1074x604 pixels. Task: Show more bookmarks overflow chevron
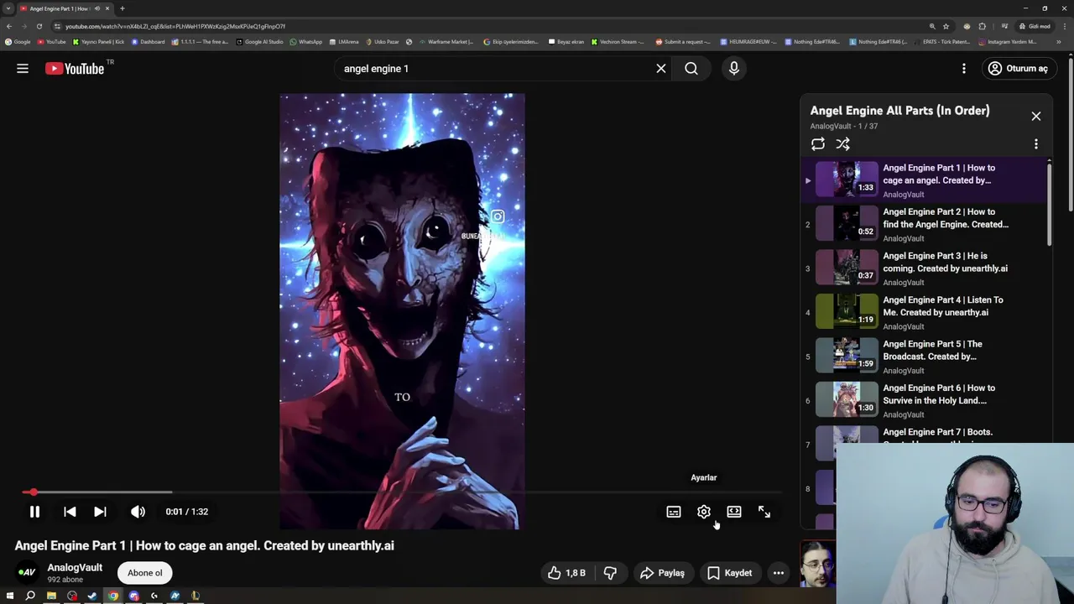[x=1059, y=41]
